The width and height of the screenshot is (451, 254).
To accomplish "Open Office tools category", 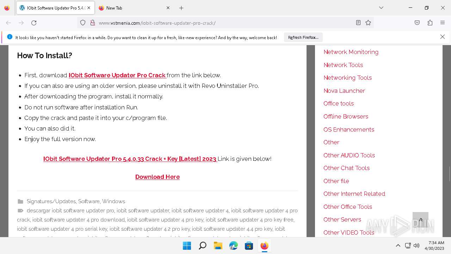I will 339,103.
